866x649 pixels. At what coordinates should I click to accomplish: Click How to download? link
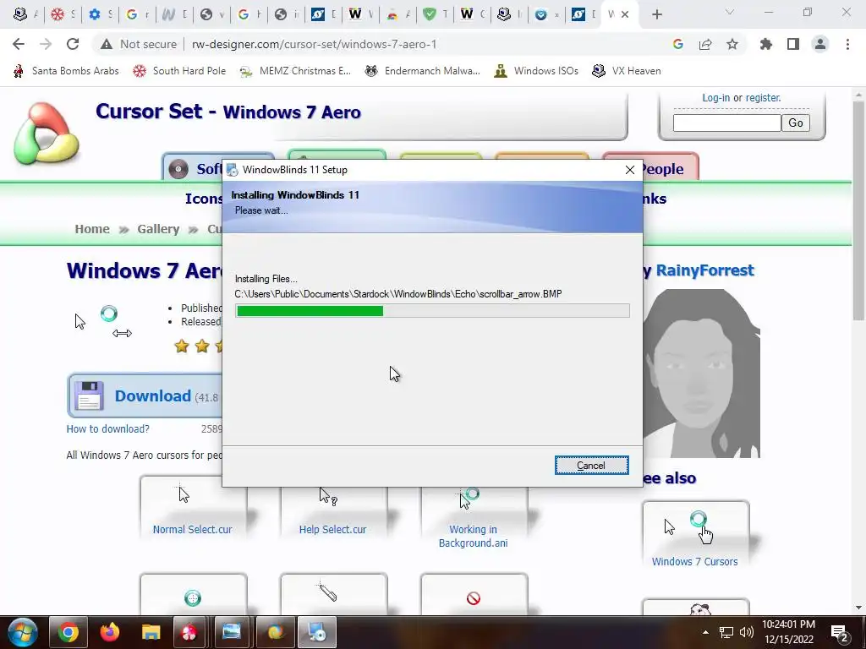(107, 428)
